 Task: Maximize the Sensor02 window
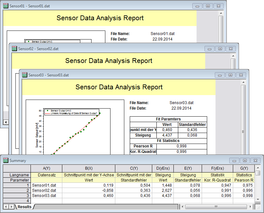220,49
